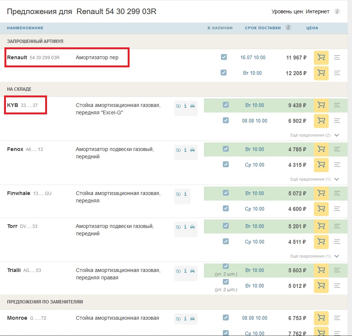Sort by НАИМЕНОВАНИЕ column header
This screenshot has height=336, width=352.
click(25, 28)
